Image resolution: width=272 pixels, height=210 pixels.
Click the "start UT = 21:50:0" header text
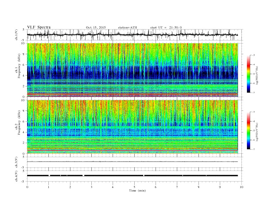coord(166,27)
